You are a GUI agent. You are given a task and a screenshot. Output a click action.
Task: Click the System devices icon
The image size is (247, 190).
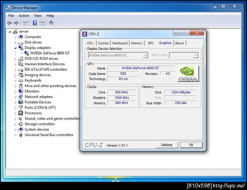[x=21, y=130]
